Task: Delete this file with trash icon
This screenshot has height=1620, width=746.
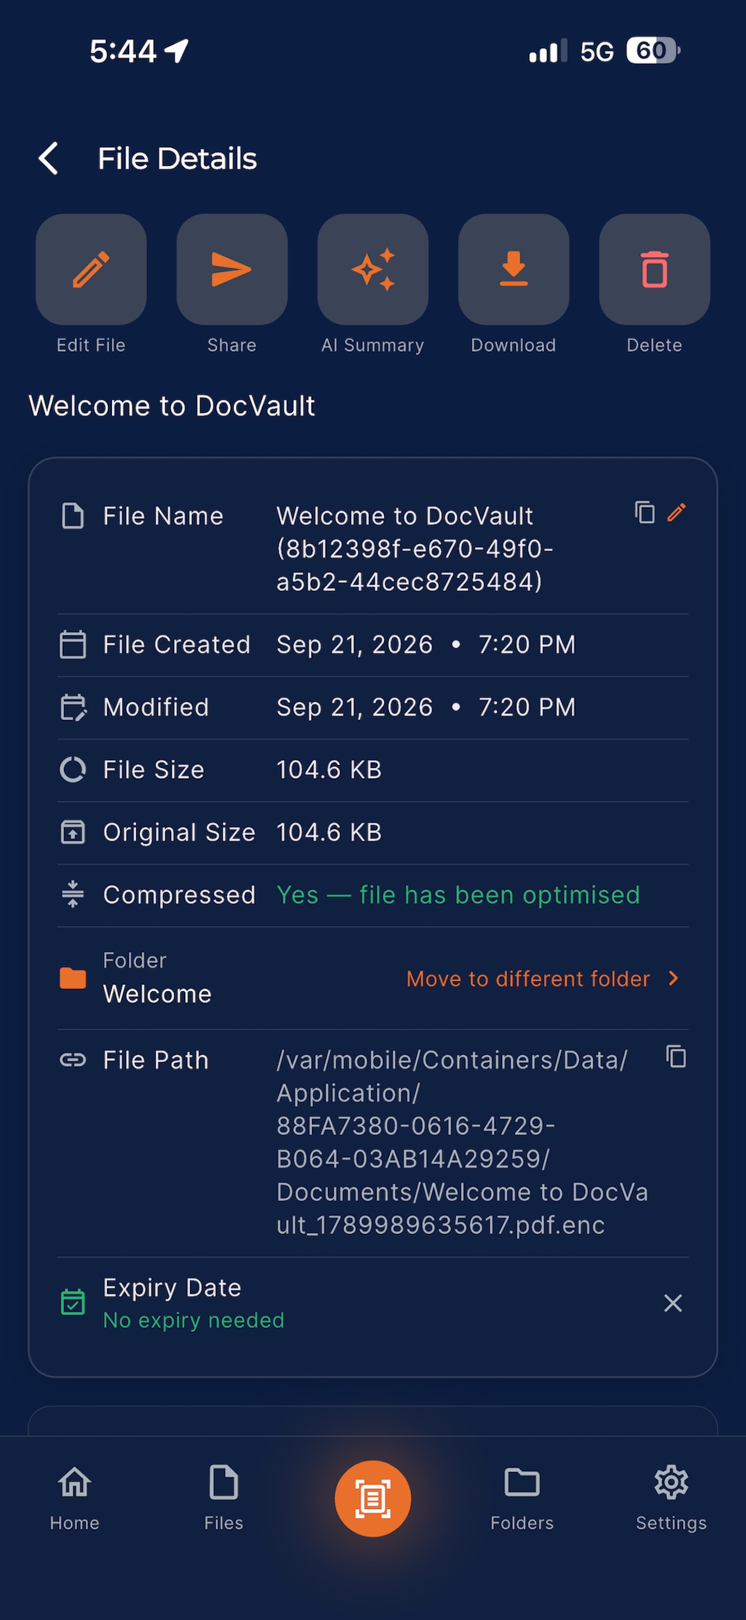Action: click(655, 269)
